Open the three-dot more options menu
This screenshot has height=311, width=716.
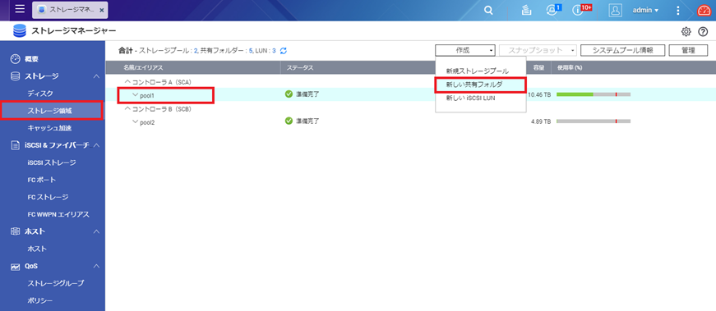click(x=678, y=10)
